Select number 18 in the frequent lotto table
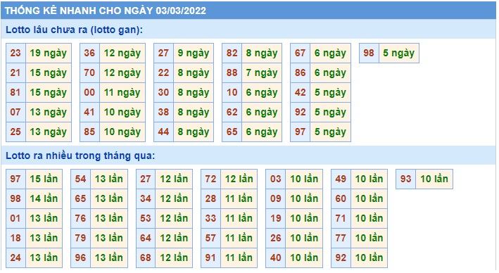499x273 pixels. (x=15, y=238)
